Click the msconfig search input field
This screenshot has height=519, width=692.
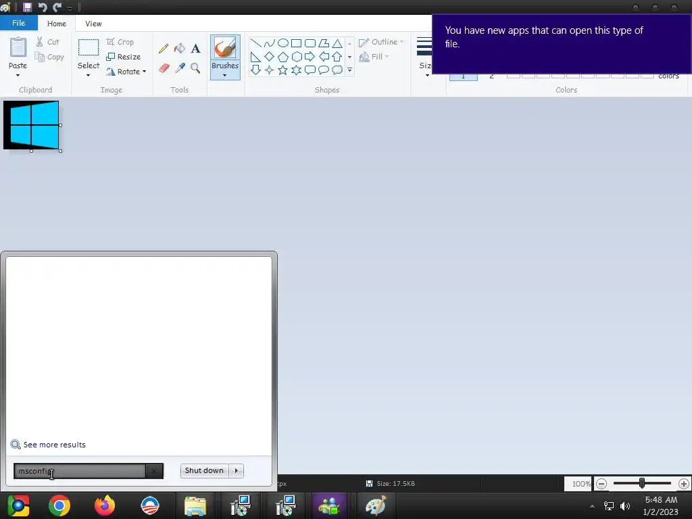(80, 471)
